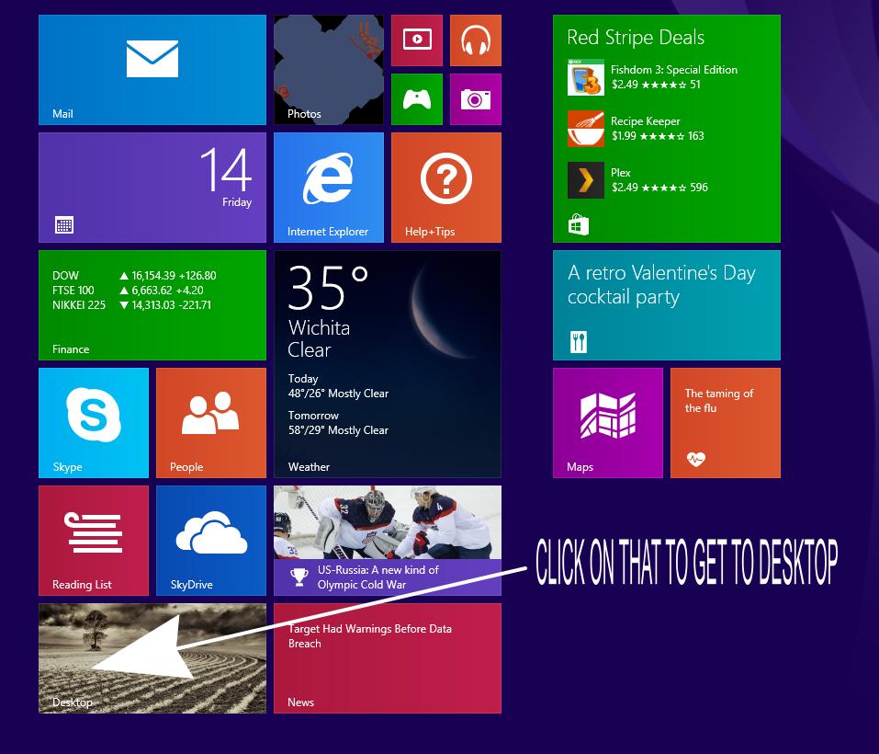
Task: Open the Xbox Games controller tile
Action: 416,99
